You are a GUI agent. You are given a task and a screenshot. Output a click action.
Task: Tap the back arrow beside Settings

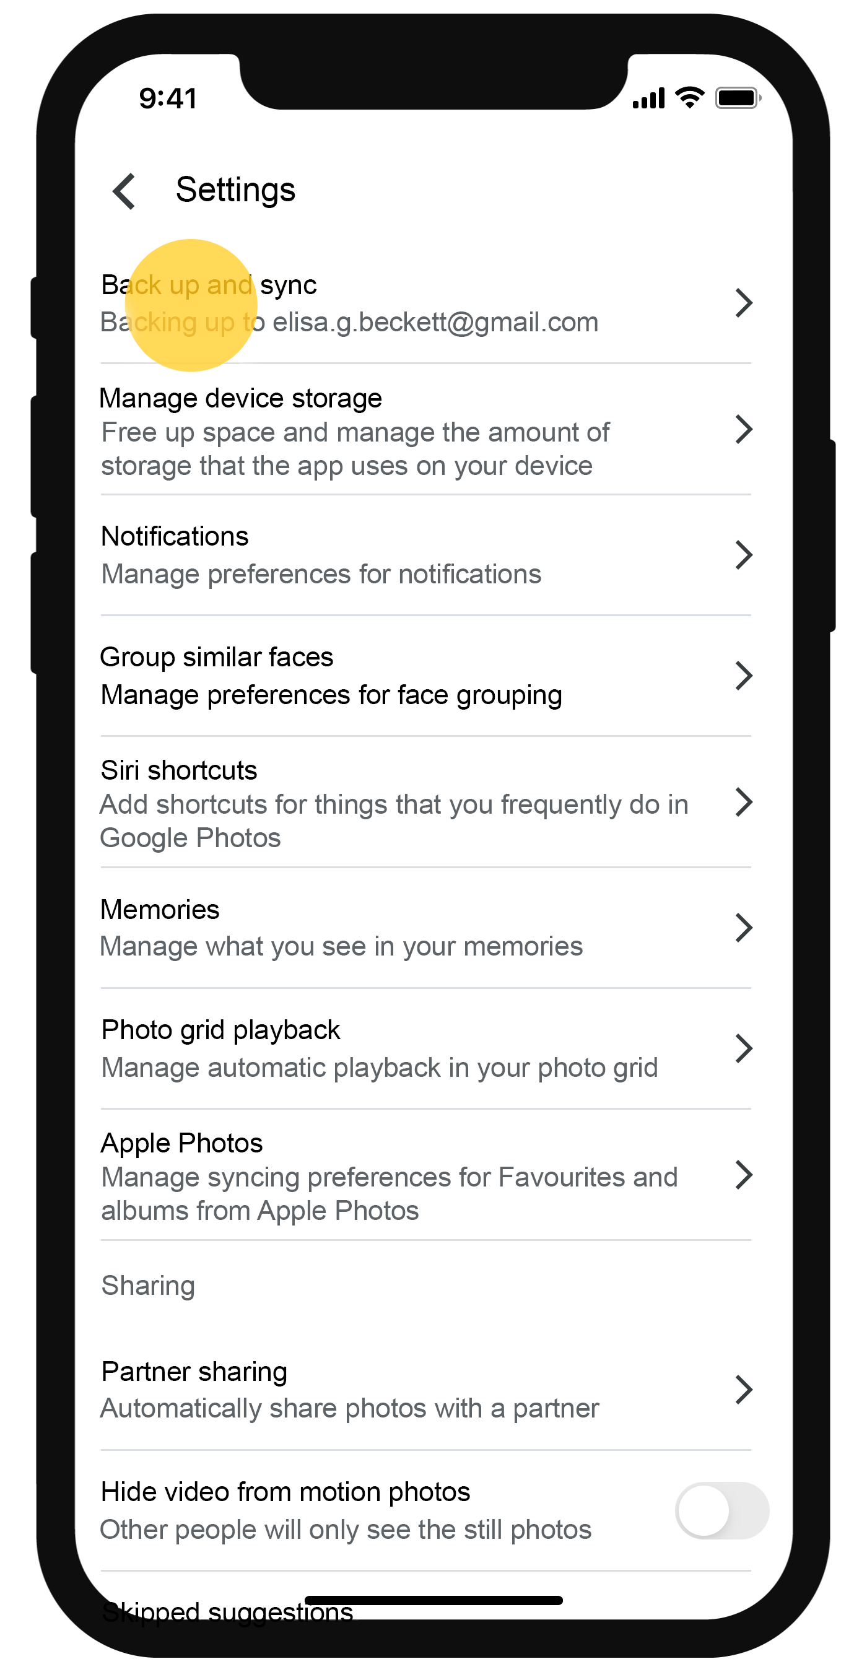pyautogui.click(x=124, y=191)
